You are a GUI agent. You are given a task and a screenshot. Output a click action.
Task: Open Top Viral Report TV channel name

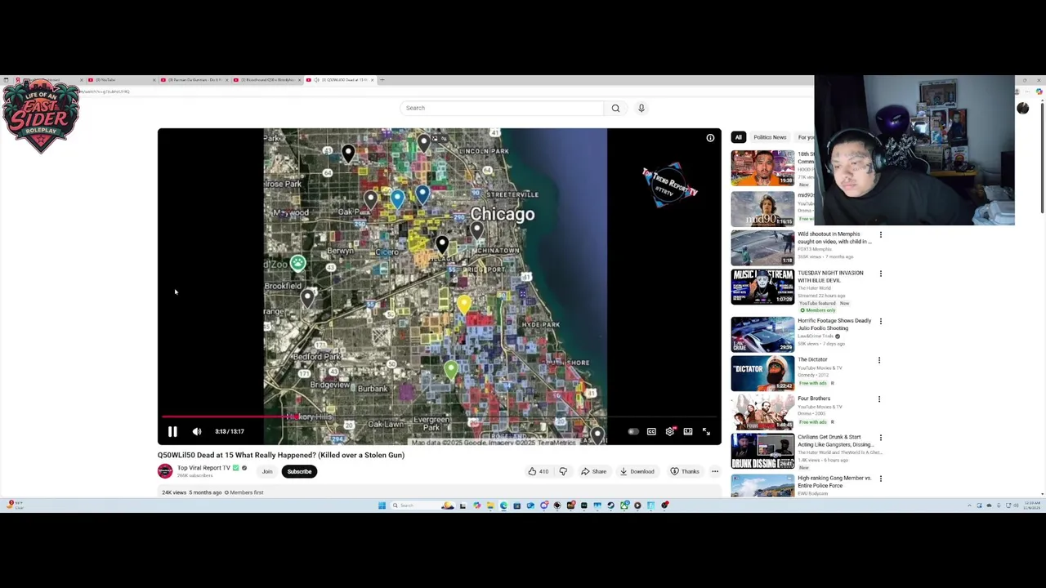(203, 468)
